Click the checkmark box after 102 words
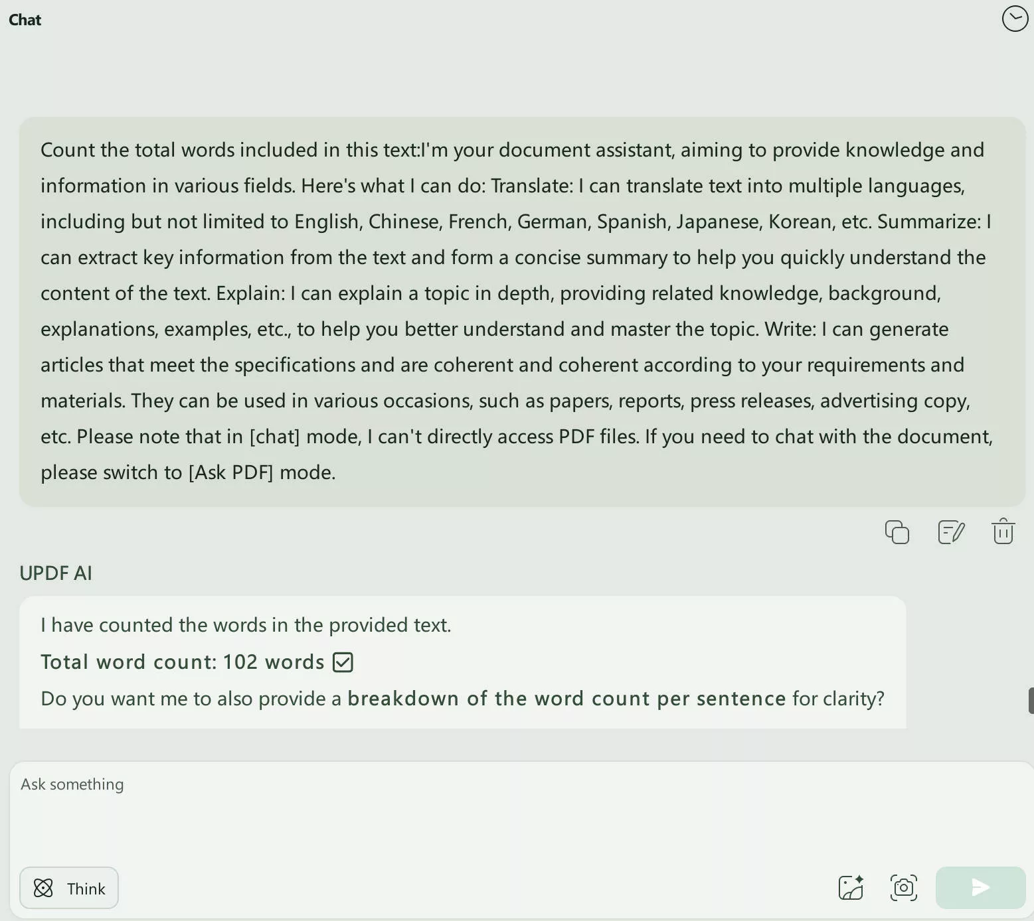1034x921 pixels. (x=343, y=662)
